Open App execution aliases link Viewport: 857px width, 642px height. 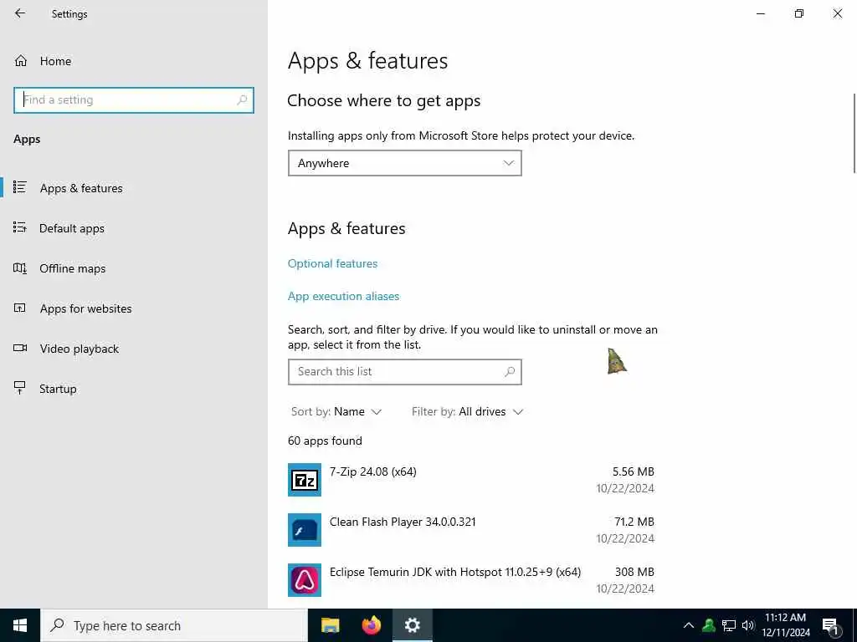pyautogui.click(x=343, y=297)
